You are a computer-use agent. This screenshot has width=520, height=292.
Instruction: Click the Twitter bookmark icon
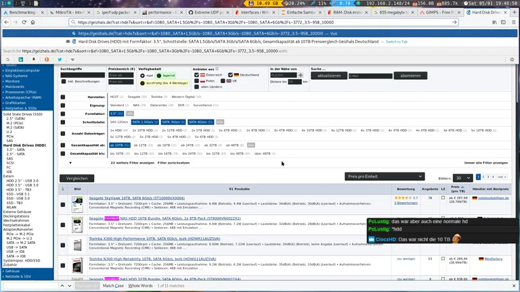60,59
